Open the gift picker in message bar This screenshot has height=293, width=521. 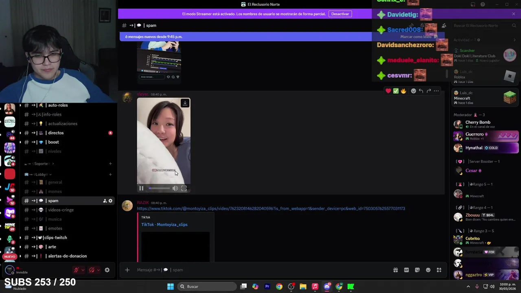coord(395,270)
